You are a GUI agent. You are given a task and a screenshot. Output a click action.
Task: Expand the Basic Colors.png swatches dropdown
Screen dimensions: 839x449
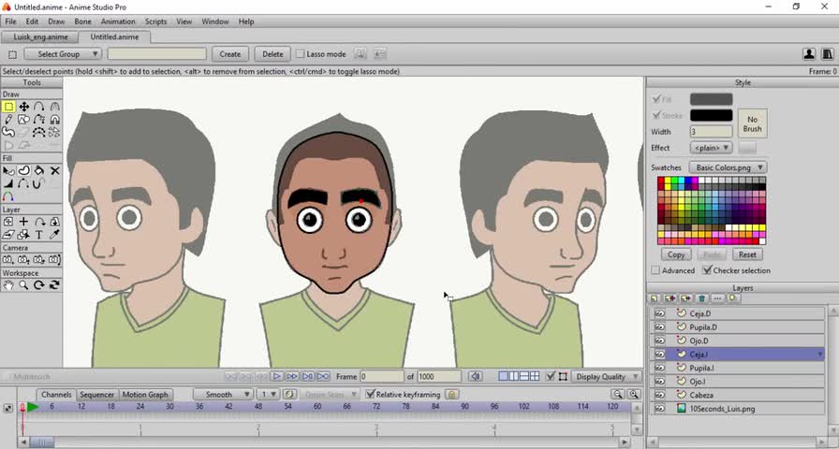729,167
